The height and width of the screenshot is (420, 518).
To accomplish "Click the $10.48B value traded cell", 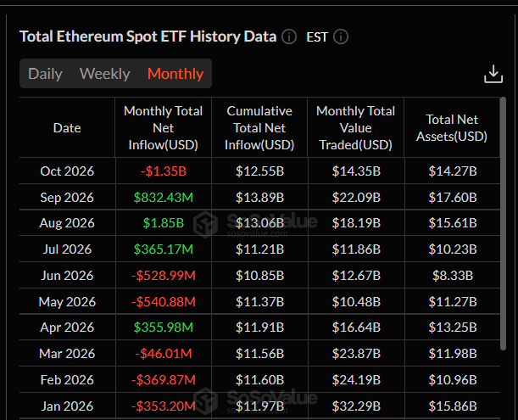I will tap(356, 301).
